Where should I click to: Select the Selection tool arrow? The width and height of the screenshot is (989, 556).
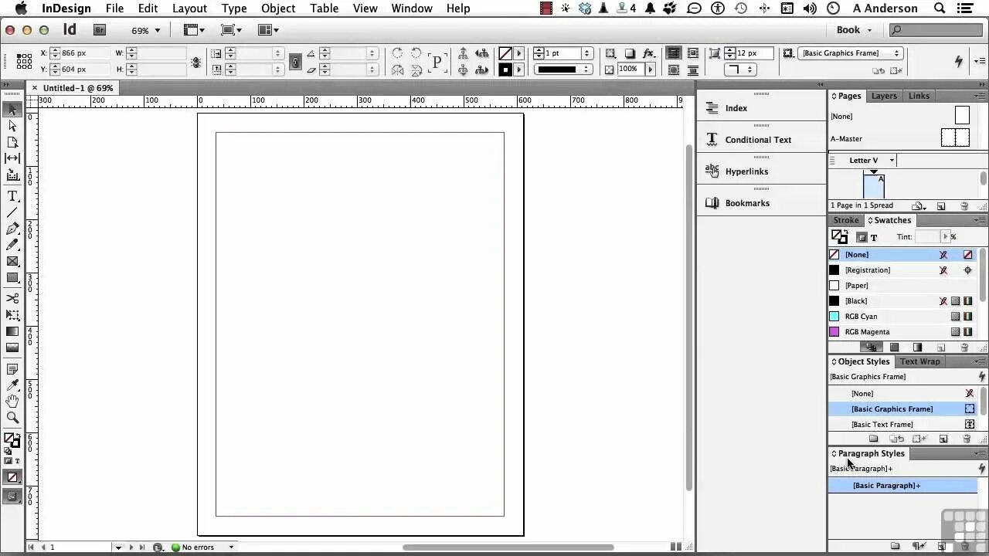(x=12, y=110)
